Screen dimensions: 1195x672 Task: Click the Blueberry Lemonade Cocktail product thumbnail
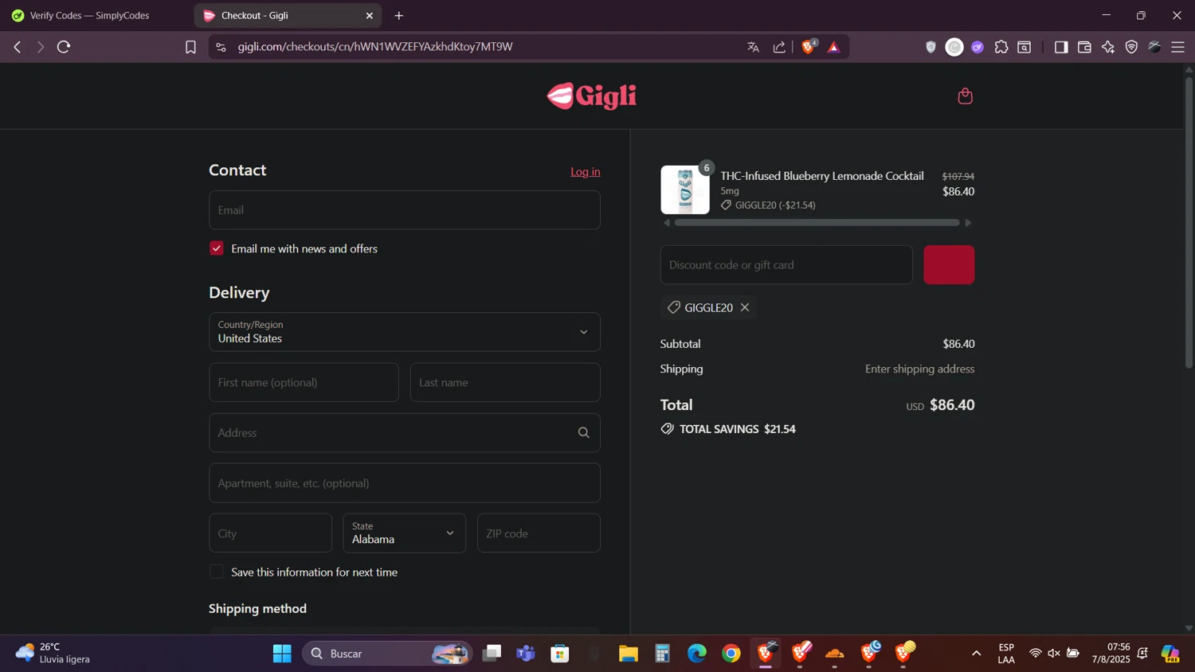click(685, 189)
